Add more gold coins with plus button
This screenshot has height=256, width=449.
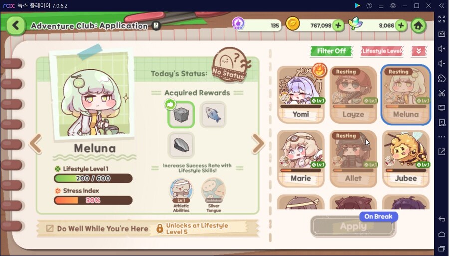pos(338,26)
